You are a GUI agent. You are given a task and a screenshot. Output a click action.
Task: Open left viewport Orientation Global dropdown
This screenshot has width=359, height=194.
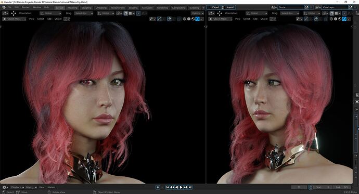pos(50,14)
